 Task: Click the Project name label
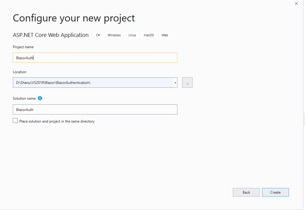pos(23,47)
